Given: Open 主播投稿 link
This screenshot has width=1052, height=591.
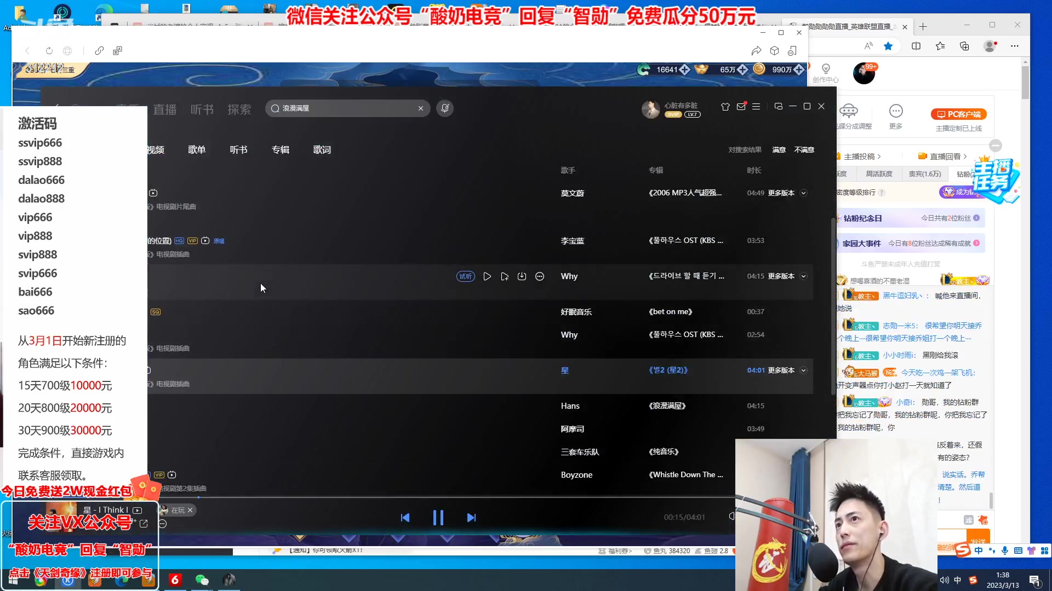Looking at the screenshot, I should click(x=862, y=157).
